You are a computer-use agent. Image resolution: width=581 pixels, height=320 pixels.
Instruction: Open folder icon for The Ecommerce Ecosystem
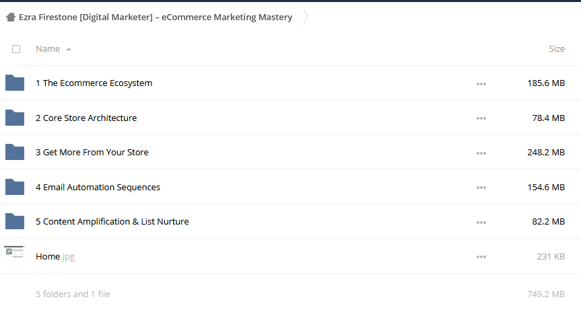click(x=15, y=83)
